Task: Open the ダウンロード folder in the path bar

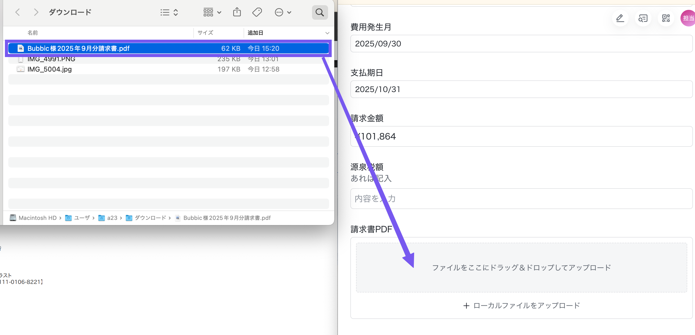Action: pos(150,218)
